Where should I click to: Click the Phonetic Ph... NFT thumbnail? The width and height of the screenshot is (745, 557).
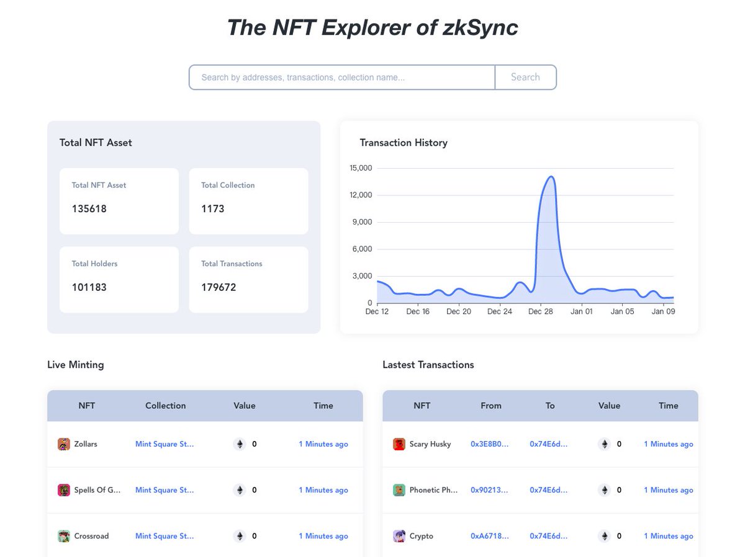(399, 490)
